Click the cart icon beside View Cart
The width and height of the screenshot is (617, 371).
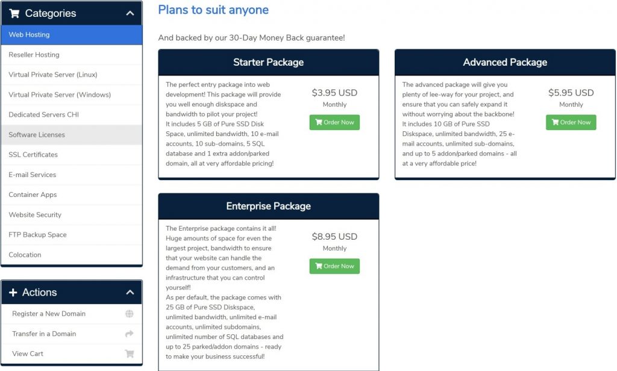[129, 354]
